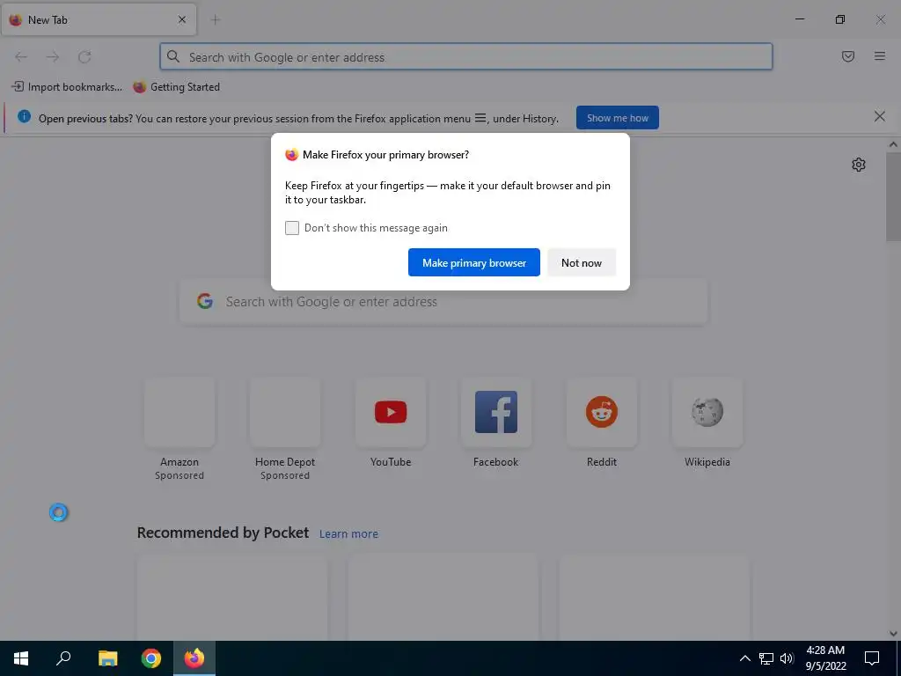Focus the address bar field
Screen dimensions: 901x676
click(466, 57)
